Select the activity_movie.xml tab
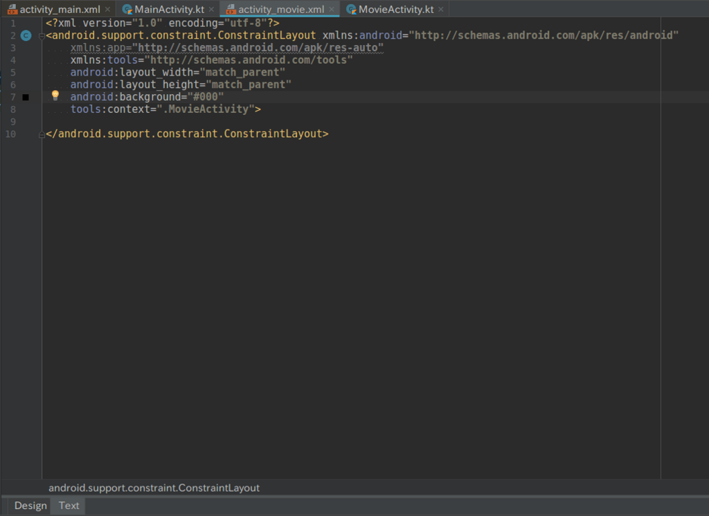Viewport: 709px width, 516px height. tap(281, 9)
